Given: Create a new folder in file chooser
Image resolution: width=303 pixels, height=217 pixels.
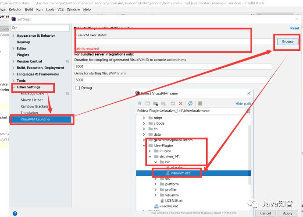Looking at the screenshot, I should [x=173, y=104].
